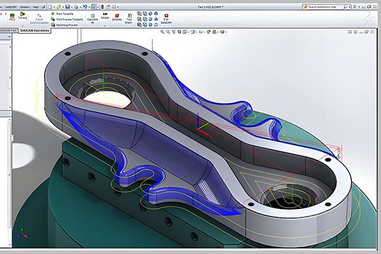The width and height of the screenshot is (381, 254).
Task: Click the View Settings icon
Action: click(x=222, y=32)
